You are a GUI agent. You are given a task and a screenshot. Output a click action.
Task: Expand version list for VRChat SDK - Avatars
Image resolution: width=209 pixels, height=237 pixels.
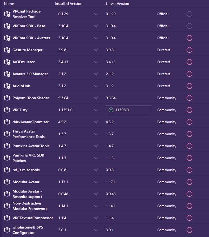click(96, 38)
